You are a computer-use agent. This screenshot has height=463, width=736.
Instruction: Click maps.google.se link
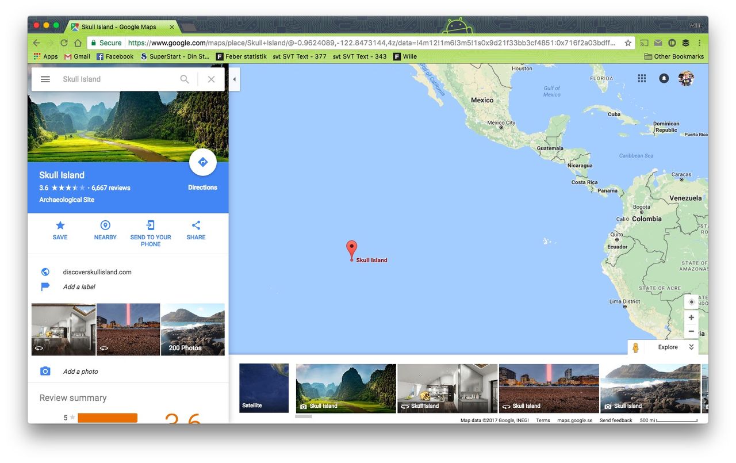coord(574,420)
